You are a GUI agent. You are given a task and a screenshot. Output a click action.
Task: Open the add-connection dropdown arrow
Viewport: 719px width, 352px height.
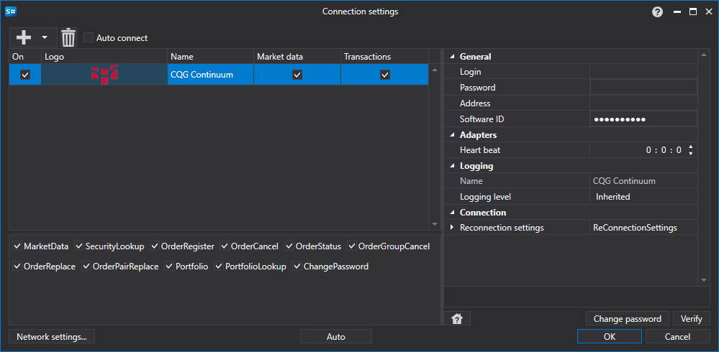tap(45, 37)
